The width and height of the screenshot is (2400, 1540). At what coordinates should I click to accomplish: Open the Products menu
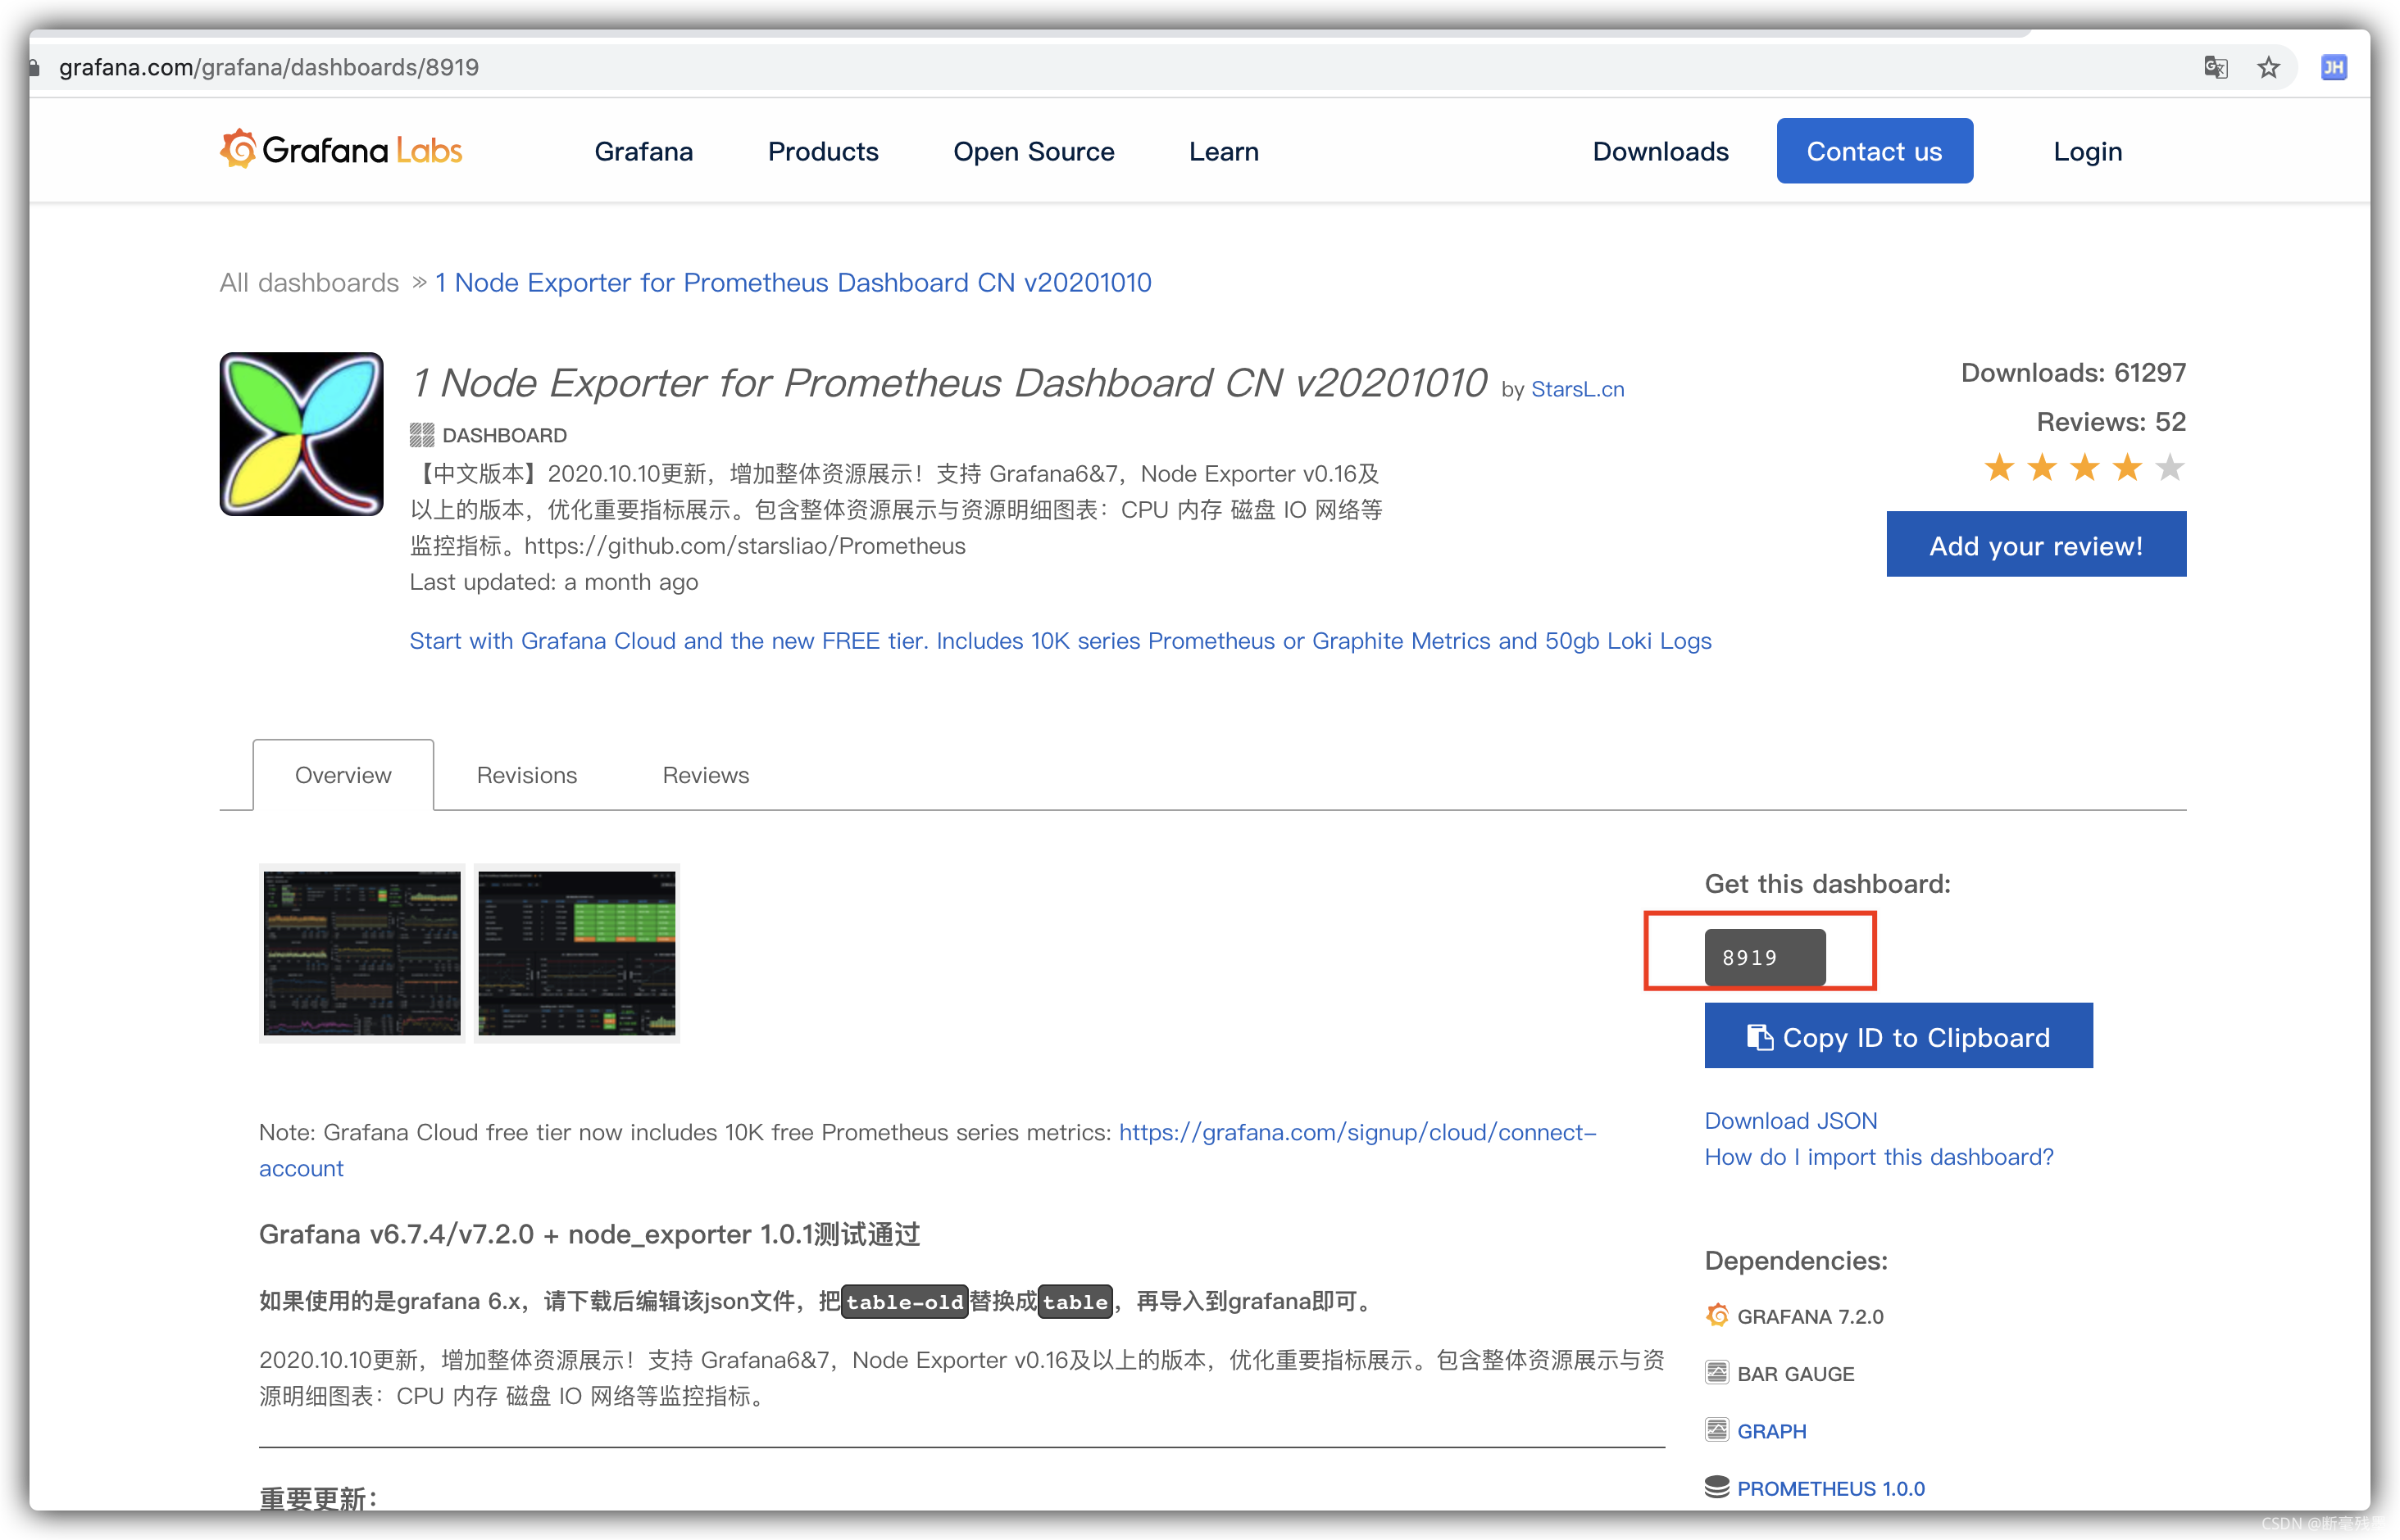(x=822, y=151)
